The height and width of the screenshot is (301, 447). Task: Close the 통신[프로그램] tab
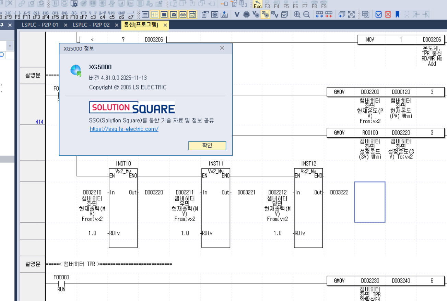click(165, 25)
